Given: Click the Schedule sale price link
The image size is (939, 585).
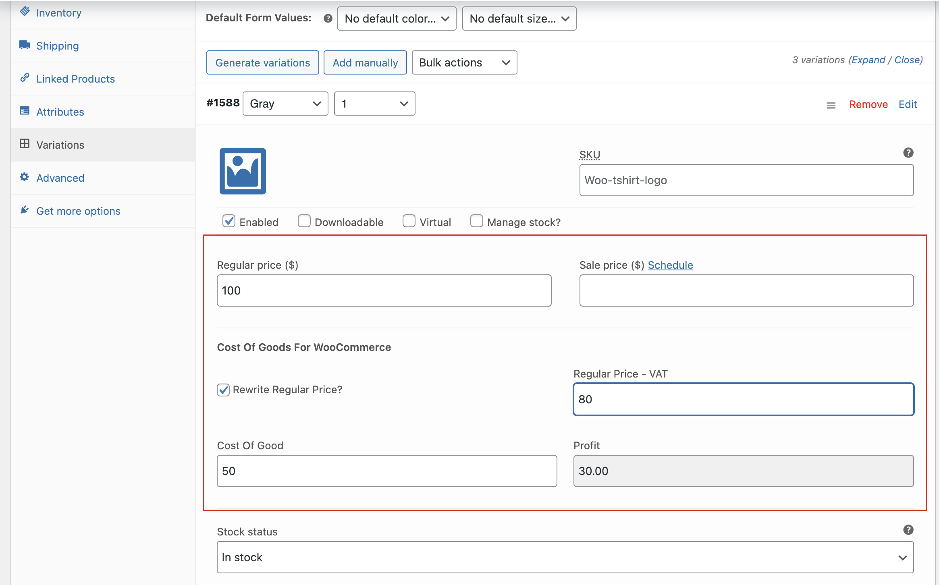Looking at the screenshot, I should tap(670, 265).
